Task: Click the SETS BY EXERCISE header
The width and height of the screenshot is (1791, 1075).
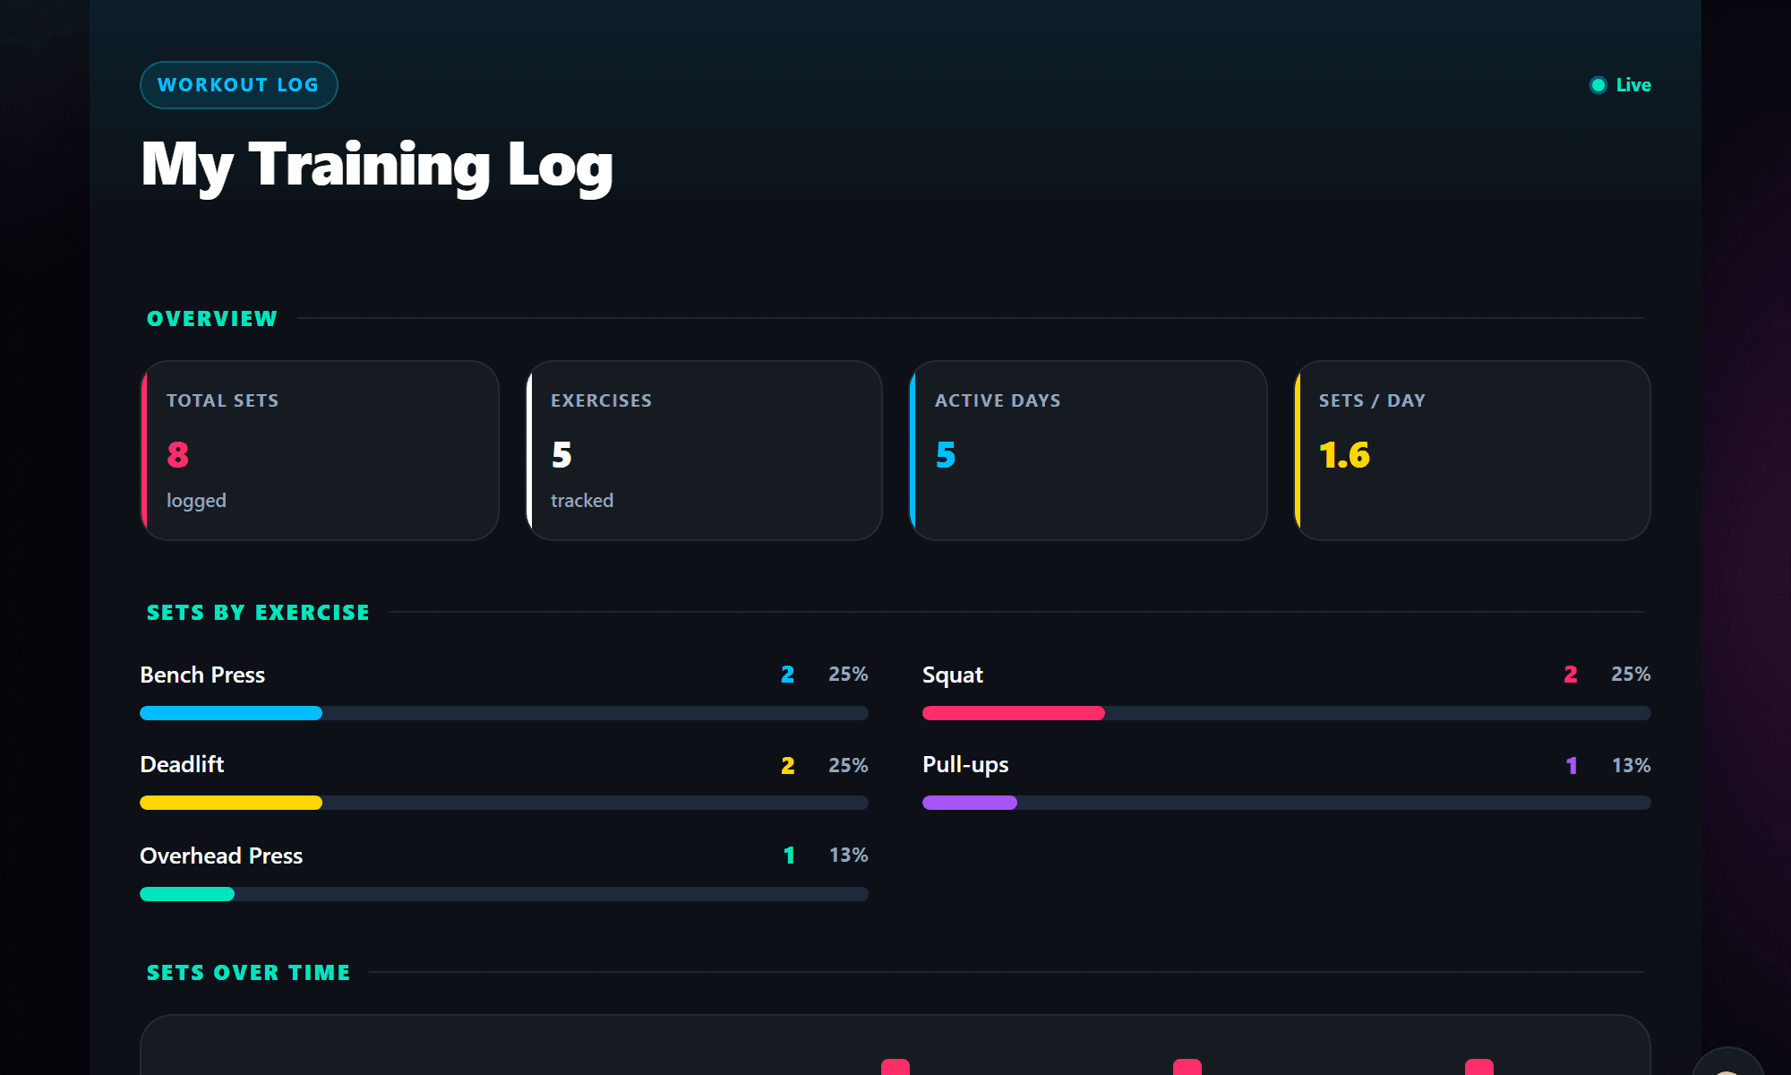Action: [x=258, y=613]
